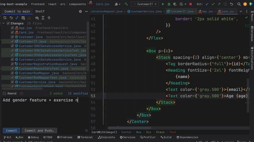
Task: Open the CustomerService.java editor tab
Action: pyautogui.click(x=144, y=11)
